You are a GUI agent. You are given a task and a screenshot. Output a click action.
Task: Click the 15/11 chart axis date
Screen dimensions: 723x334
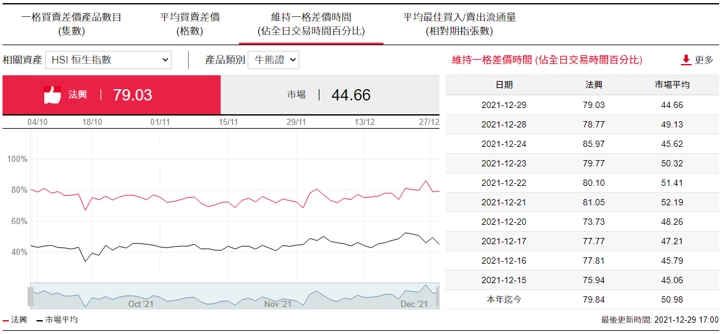[x=228, y=122]
